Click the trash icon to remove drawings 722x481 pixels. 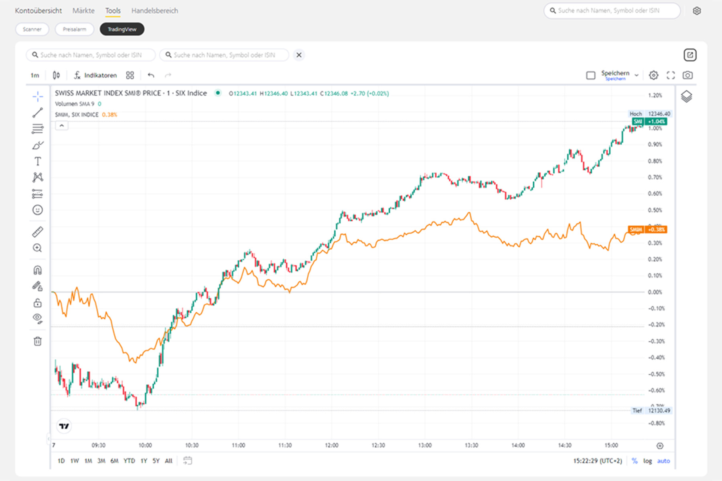click(x=38, y=341)
